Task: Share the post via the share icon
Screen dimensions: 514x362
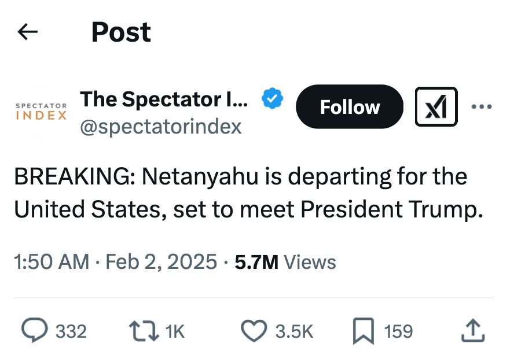Action: coord(473,330)
